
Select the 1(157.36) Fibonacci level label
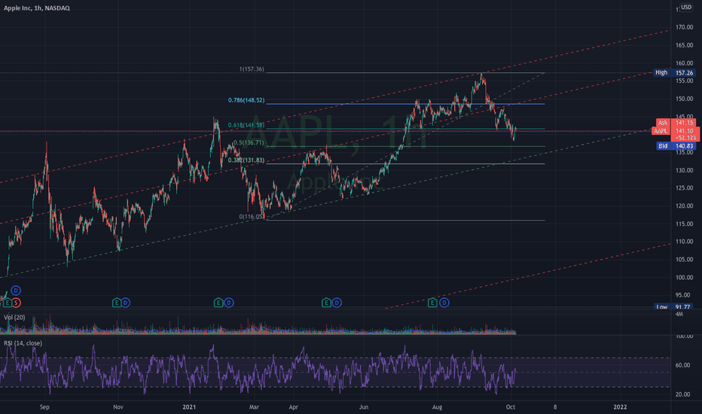click(x=252, y=69)
